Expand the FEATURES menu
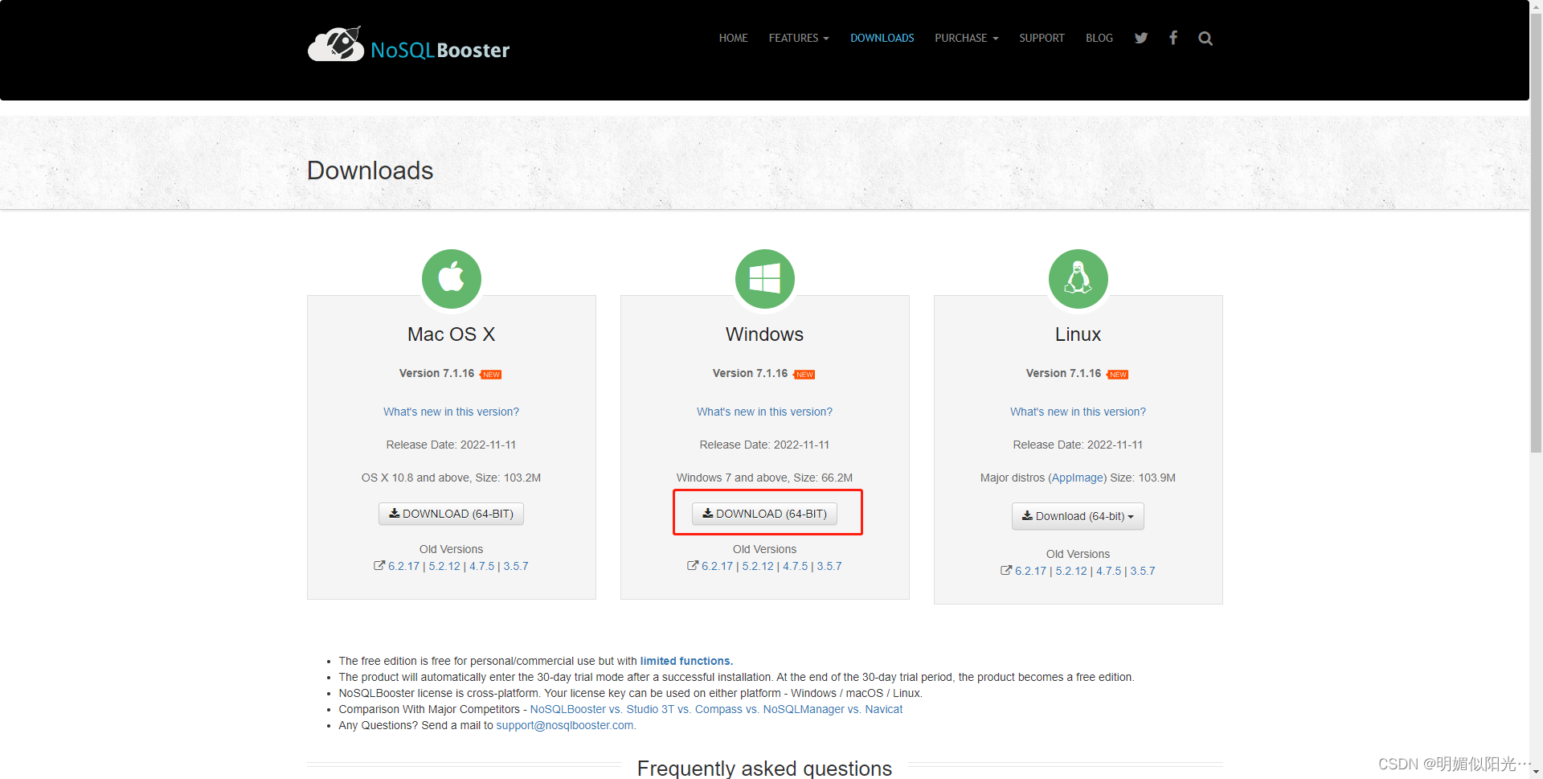Screen dimensions: 1543x779 pyautogui.click(x=799, y=38)
